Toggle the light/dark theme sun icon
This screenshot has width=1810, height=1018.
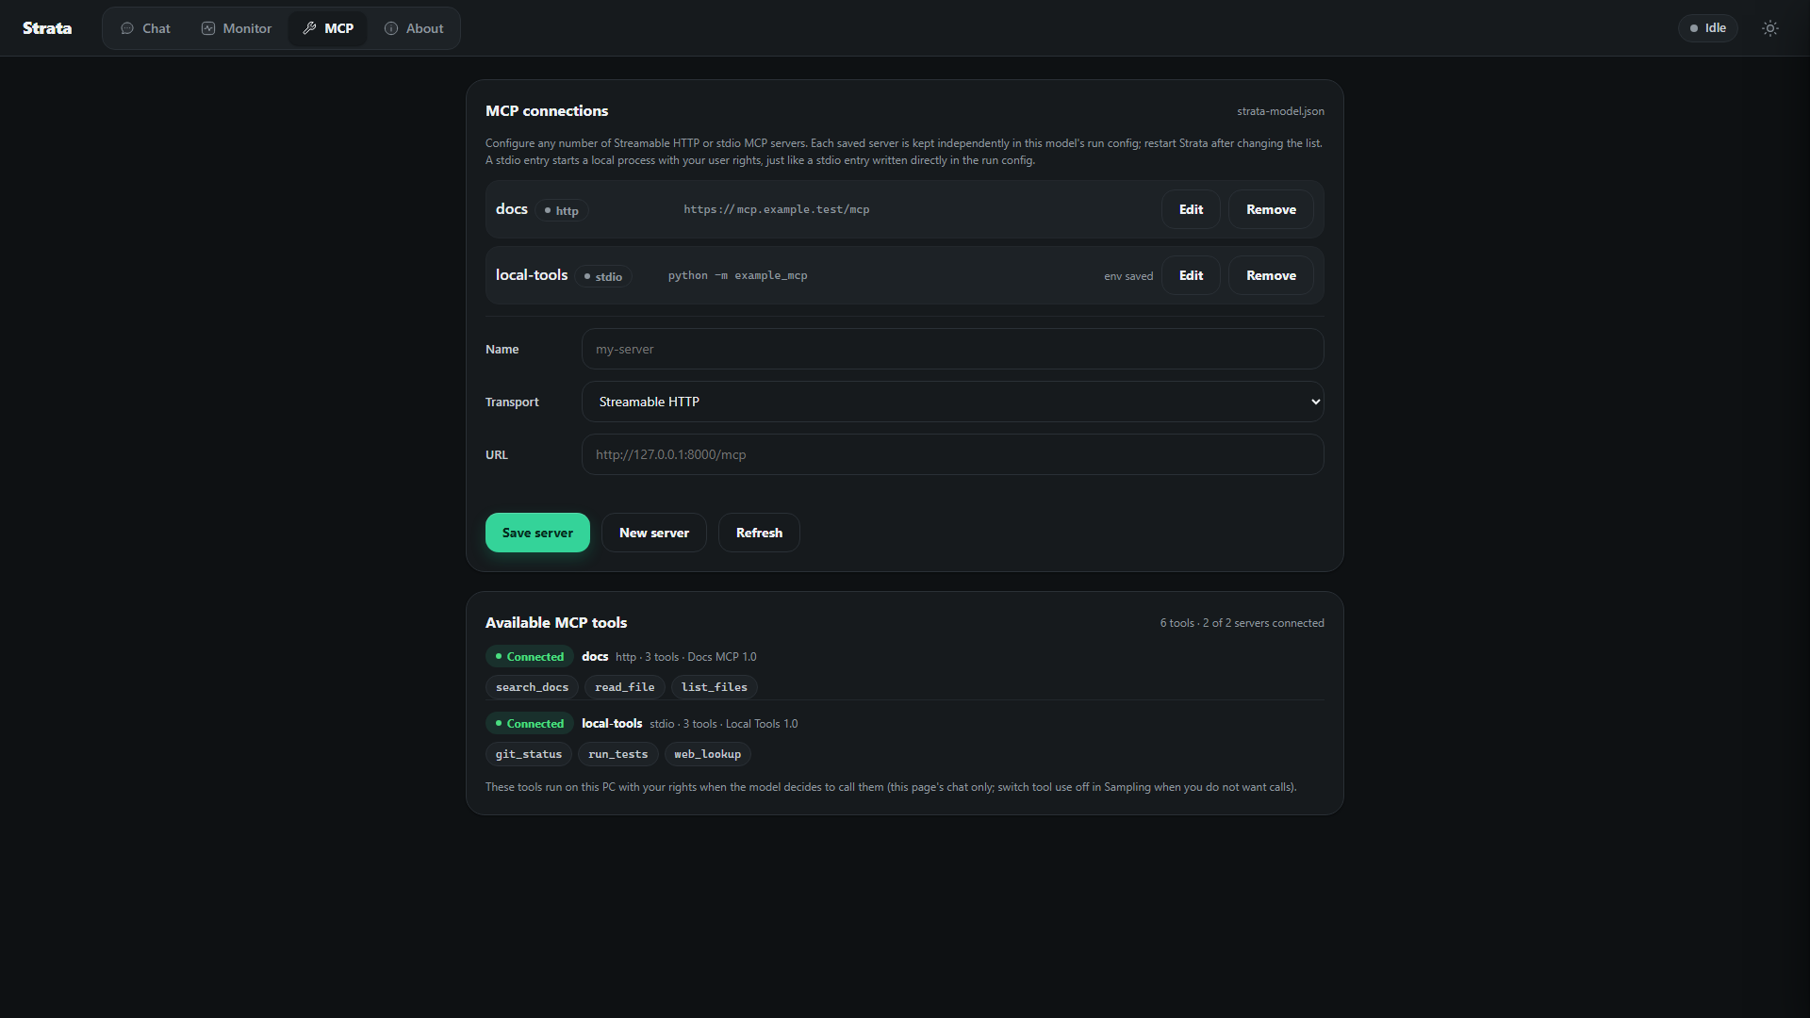pyautogui.click(x=1770, y=28)
